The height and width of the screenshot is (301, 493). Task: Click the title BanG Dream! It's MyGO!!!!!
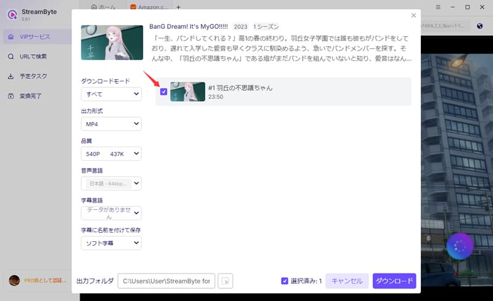click(x=189, y=26)
